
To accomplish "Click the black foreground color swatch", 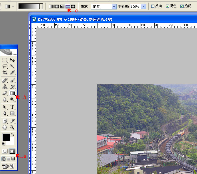I will pos(6,137).
